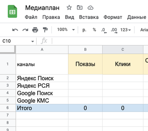
Task: Open the 123 number format dropdown
Action: pos(125,30)
